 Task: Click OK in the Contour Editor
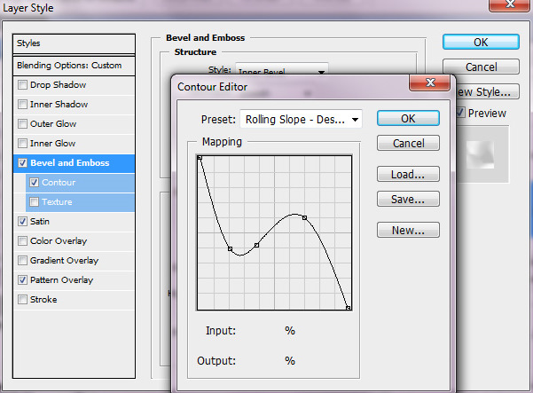click(408, 118)
